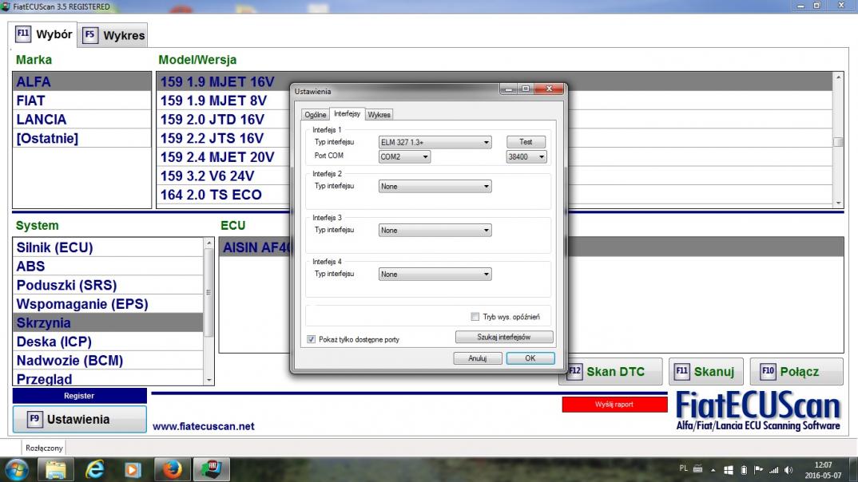Cancel settings with Anuluj button
This screenshot has height=482, width=858.
pyautogui.click(x=477, y=358)
